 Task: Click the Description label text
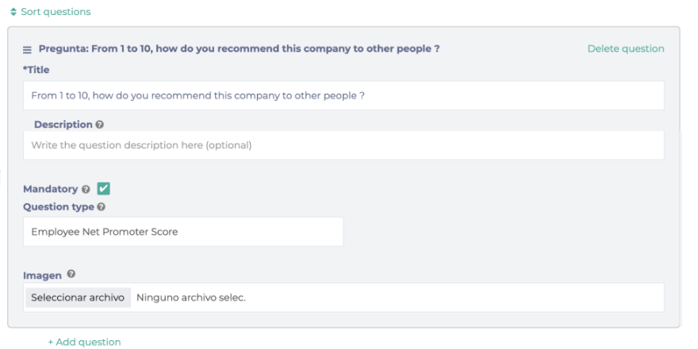coord(63,125)
